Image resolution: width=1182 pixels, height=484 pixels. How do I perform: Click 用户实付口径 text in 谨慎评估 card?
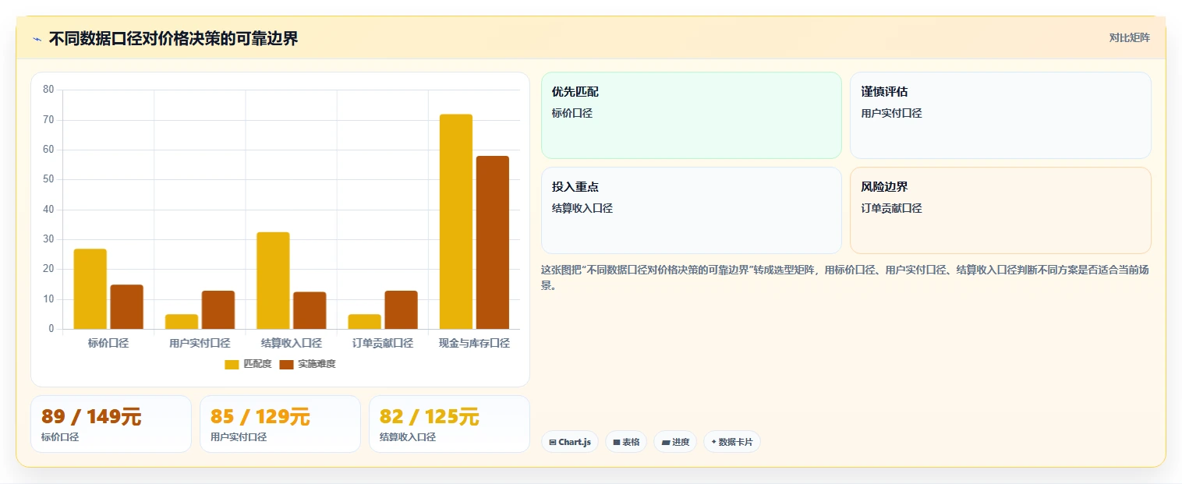coord(892,114)
